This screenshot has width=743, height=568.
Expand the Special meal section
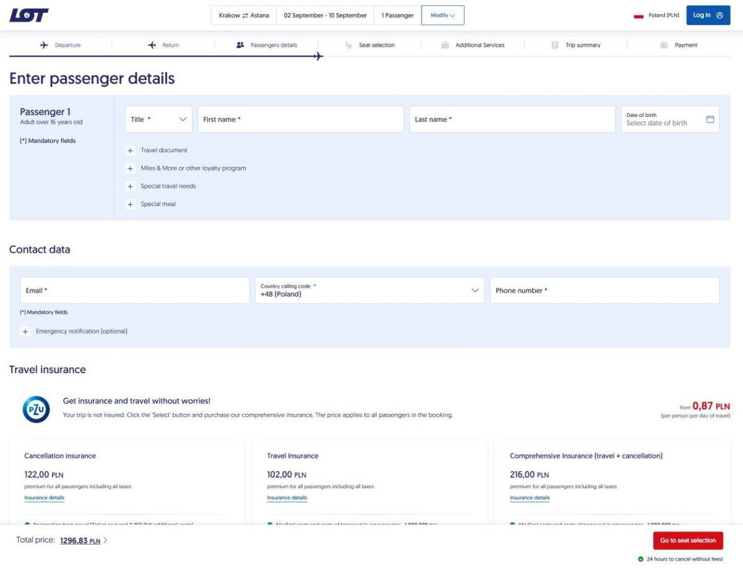(130, 204)
